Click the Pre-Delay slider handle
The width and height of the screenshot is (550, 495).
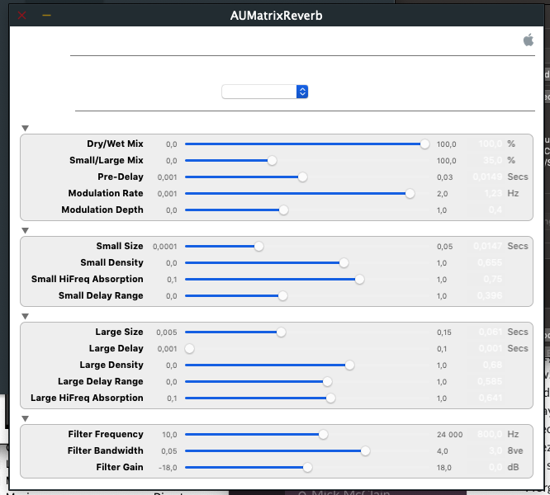coord(303,177)
